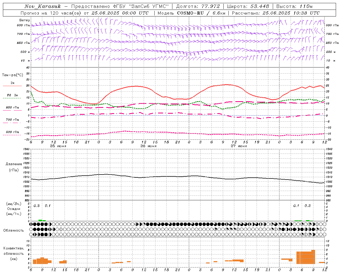Select the text Предоставлено ФГБУ "ЗапСиб УГМС"

pyautogui.click(x=120, y=6)
